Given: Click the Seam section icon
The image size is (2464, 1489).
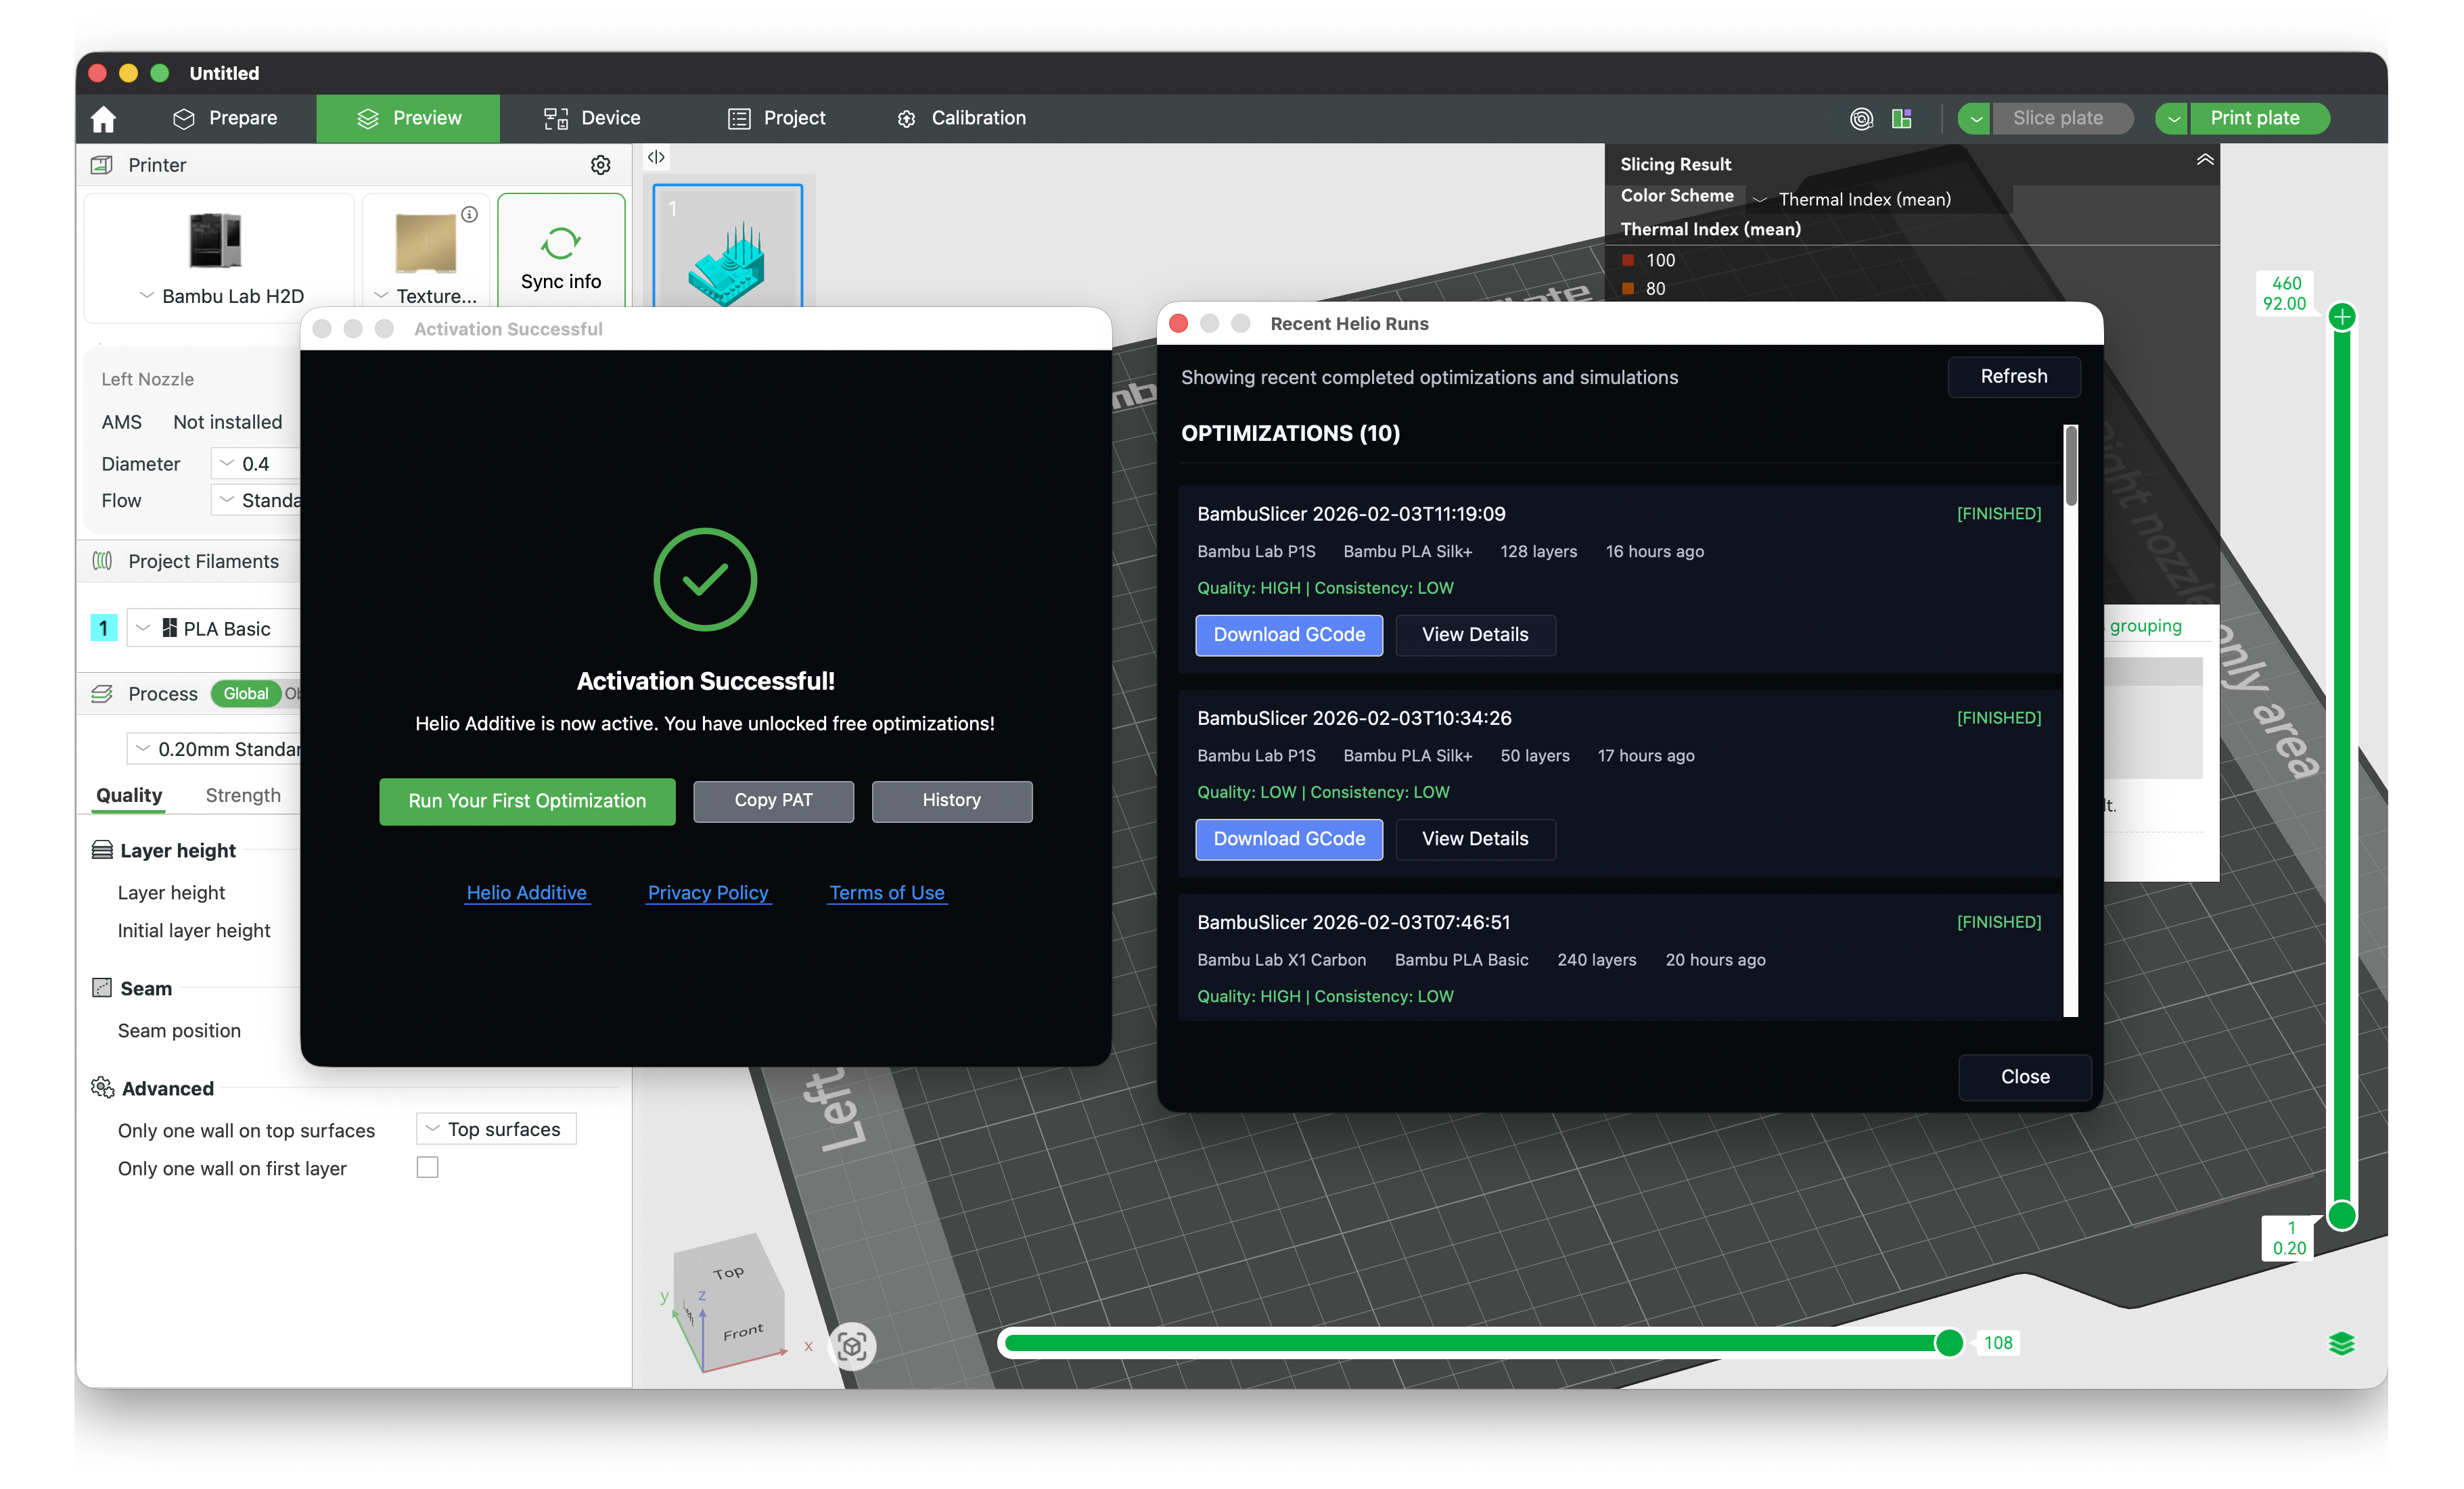Looking at the screenshot, I should (x=103, y=987).
